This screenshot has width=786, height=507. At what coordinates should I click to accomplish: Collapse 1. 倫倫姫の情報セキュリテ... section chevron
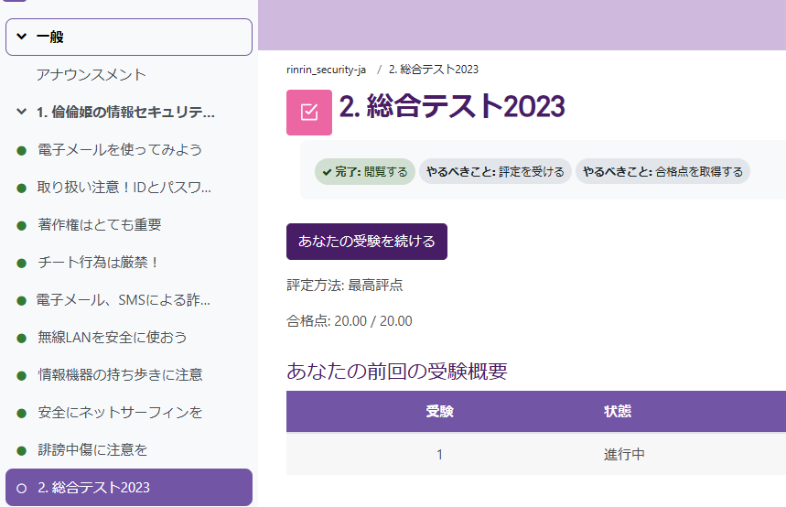pyautogui.click(x=22, y=112)
